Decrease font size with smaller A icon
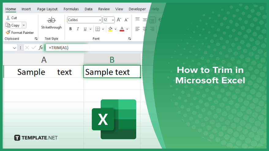269x151 pixels. pos(126,20)
